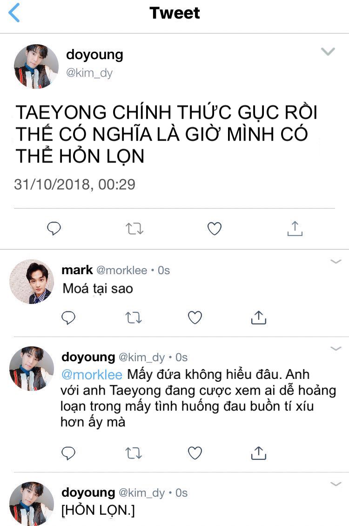Screen dimensions: 349x526
Task: View mark's profile picture
Action: point(32,282)
